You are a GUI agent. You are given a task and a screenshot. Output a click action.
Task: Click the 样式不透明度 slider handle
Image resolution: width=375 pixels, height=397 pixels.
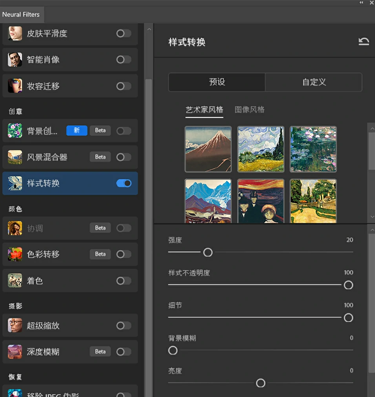348,285
